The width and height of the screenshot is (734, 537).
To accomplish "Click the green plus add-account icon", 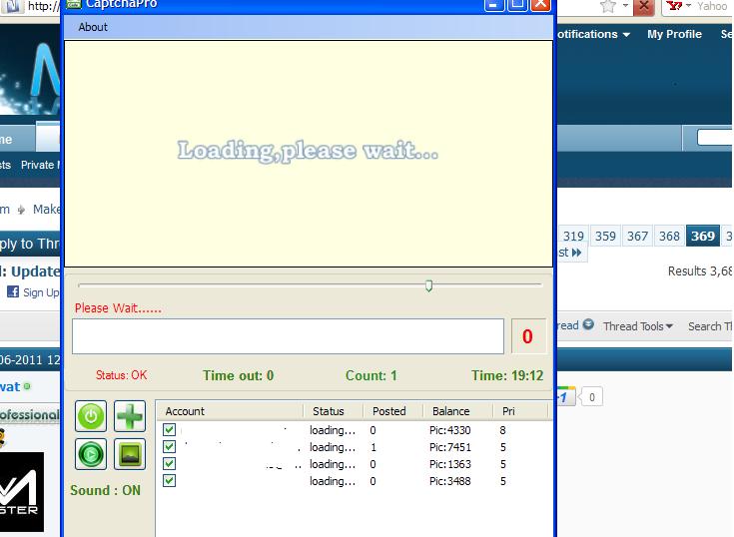I will pos(130,416).
